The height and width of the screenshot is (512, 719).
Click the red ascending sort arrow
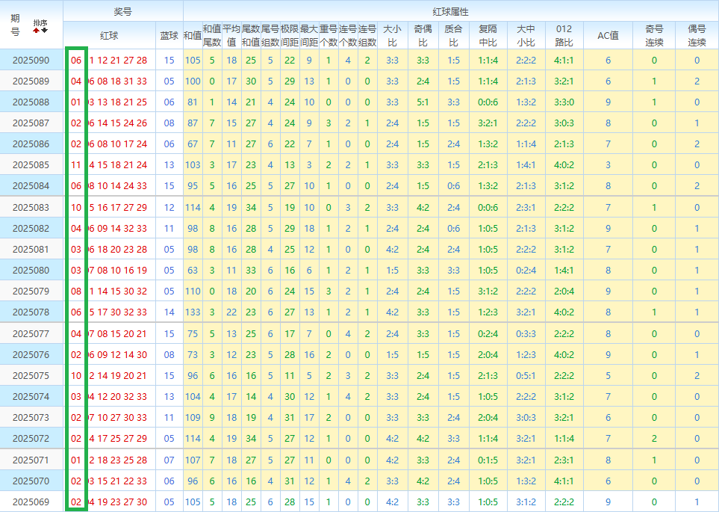36,30
